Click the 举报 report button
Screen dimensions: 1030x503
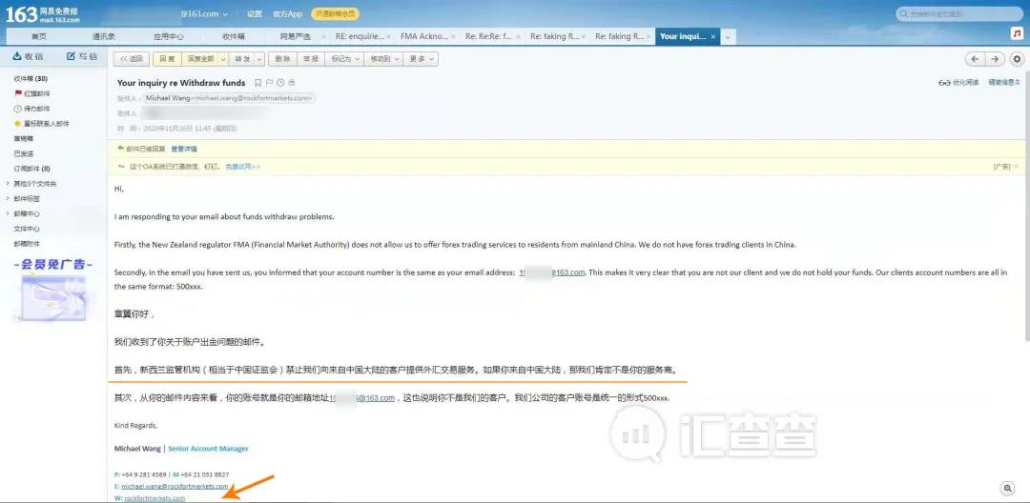310,59
